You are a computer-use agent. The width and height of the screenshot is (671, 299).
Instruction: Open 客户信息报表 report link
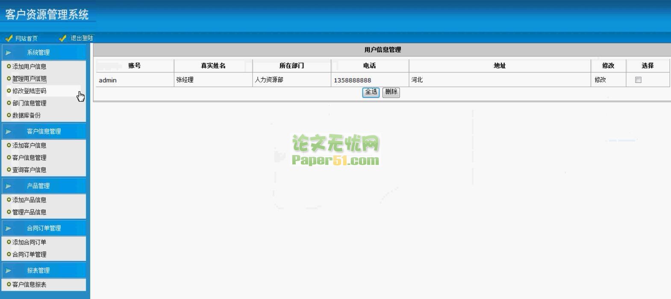click(29, 284)
